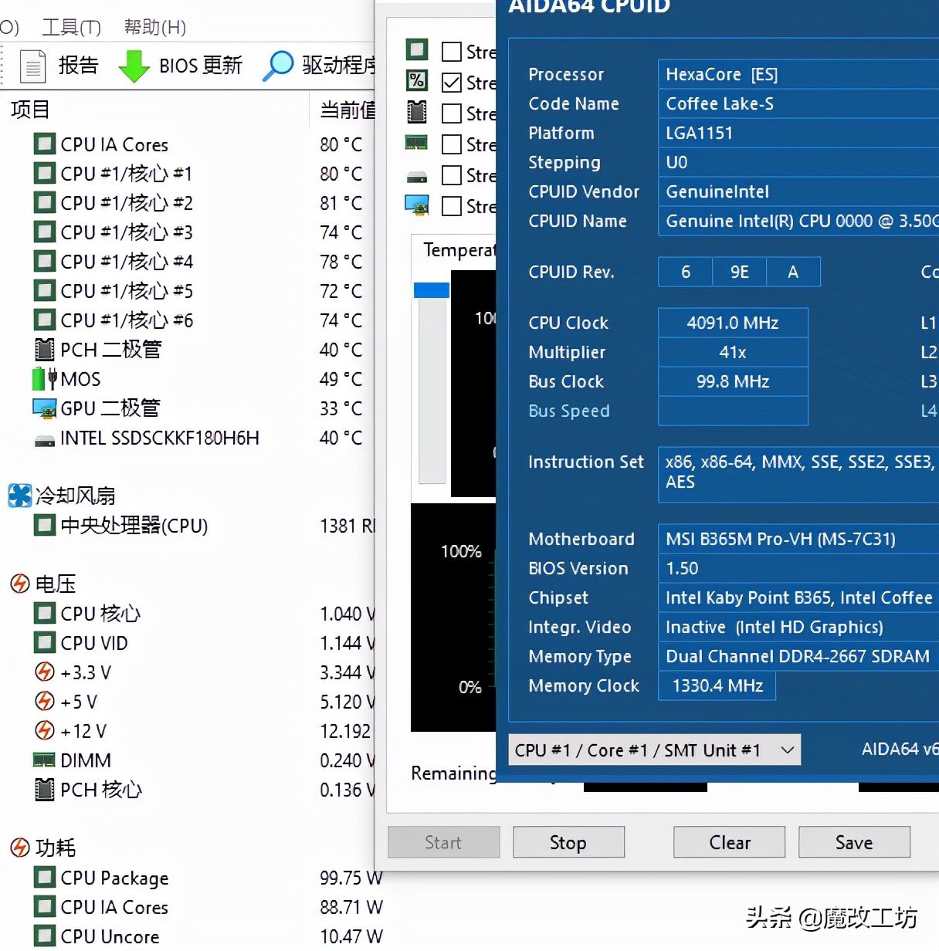
Task: Click the Intel SSD drive icon
Action: 44,439
